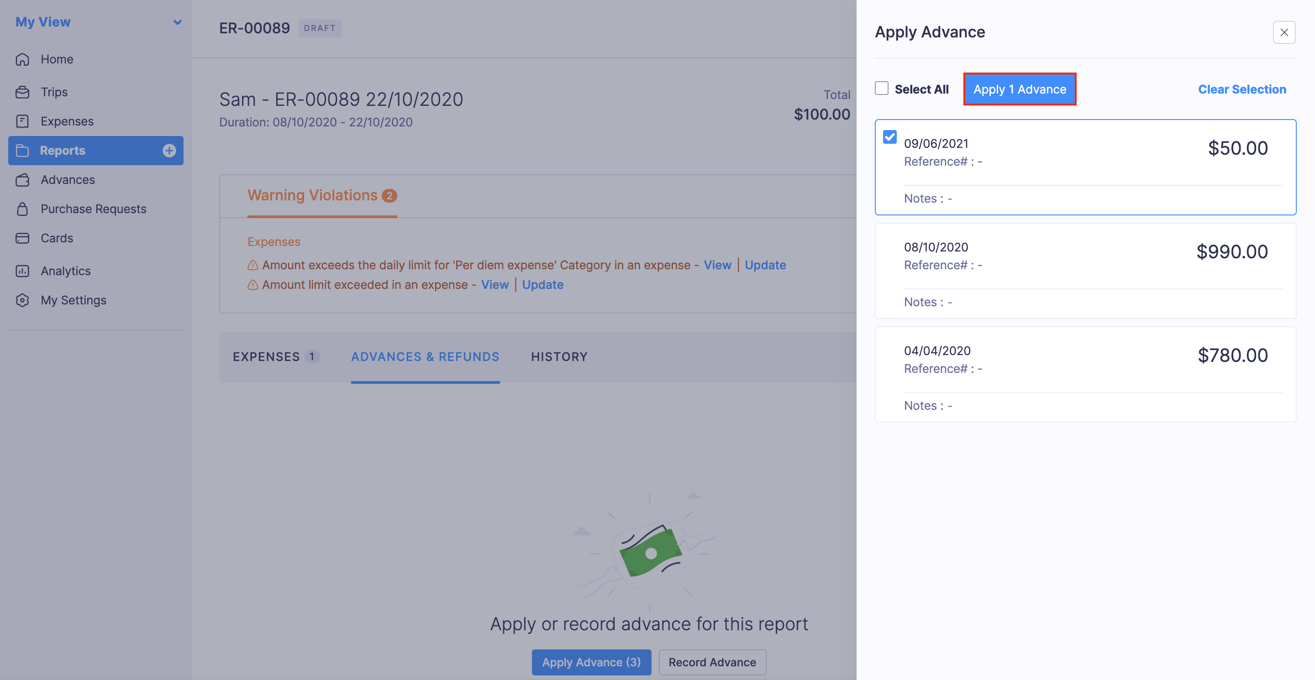Open the Advances section
The height and width of the screenshot is (680, 1315).
68,179
